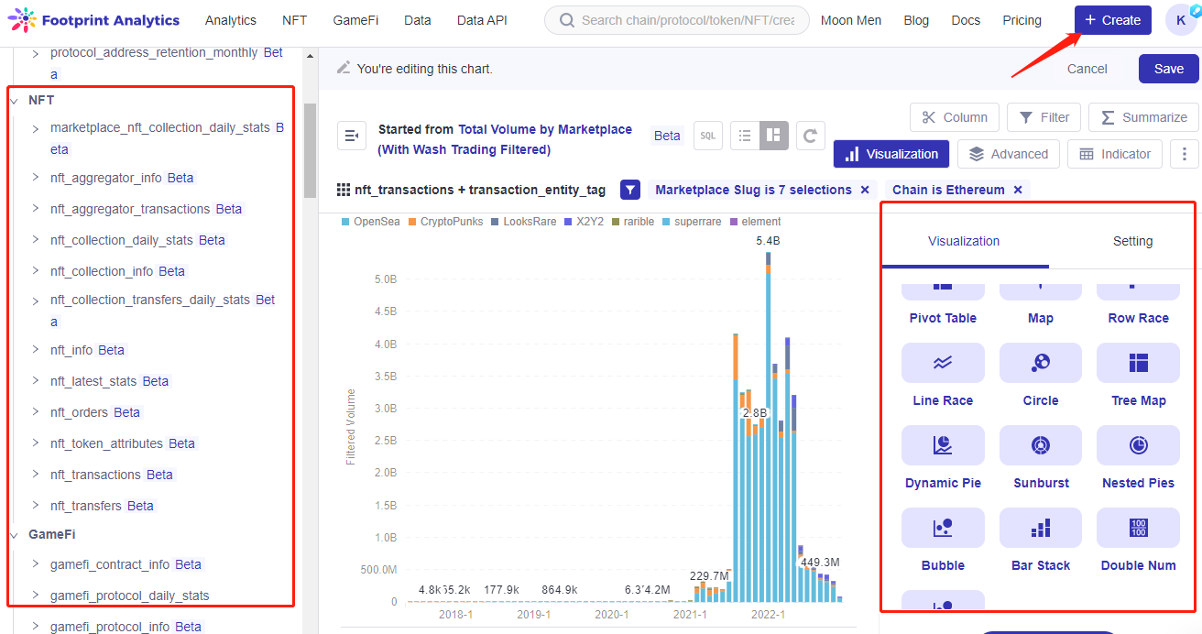The width and height of the screenshot is (1202, 634).
Task: Select the Line Race visualization
Action: [x=943, y=363]
